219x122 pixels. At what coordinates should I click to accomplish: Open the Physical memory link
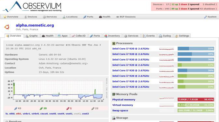click(124, 100)
